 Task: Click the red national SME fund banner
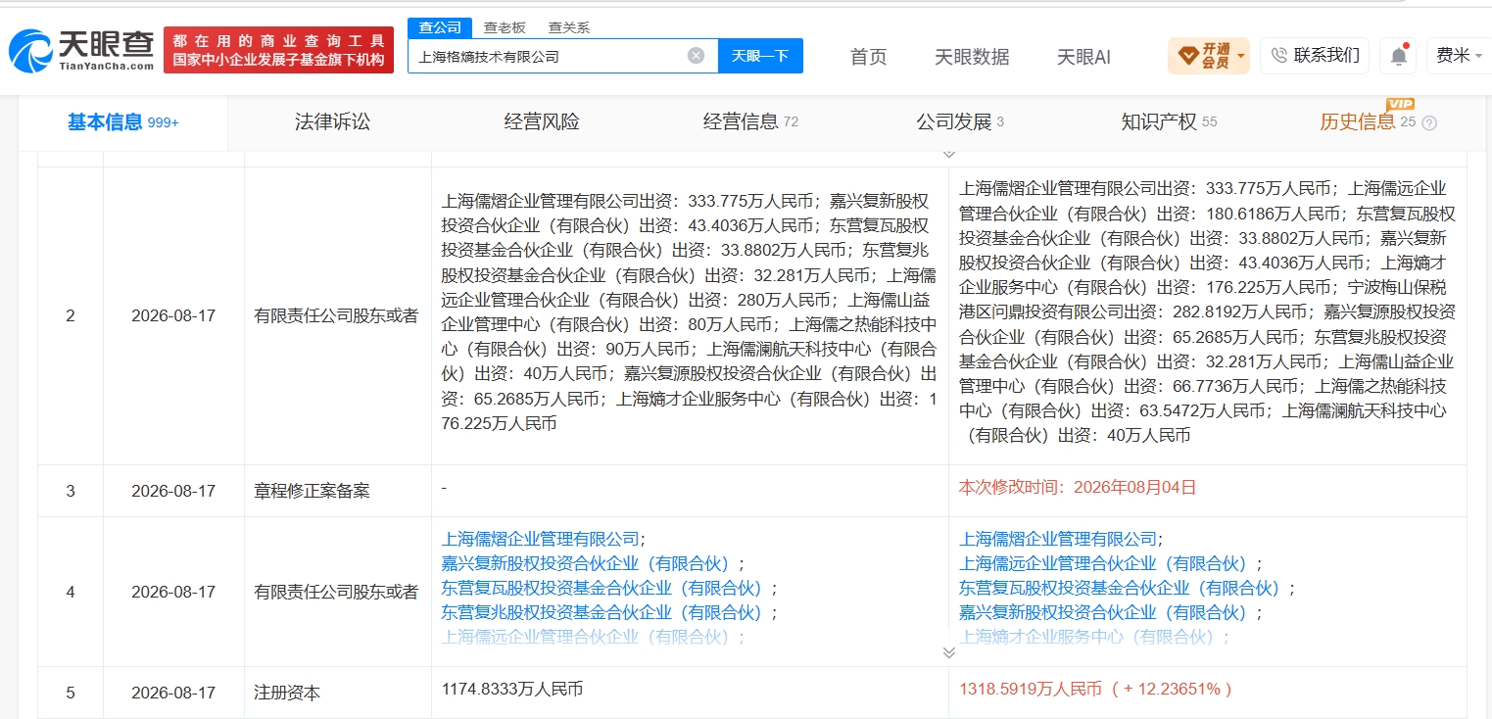click(278, 50)
